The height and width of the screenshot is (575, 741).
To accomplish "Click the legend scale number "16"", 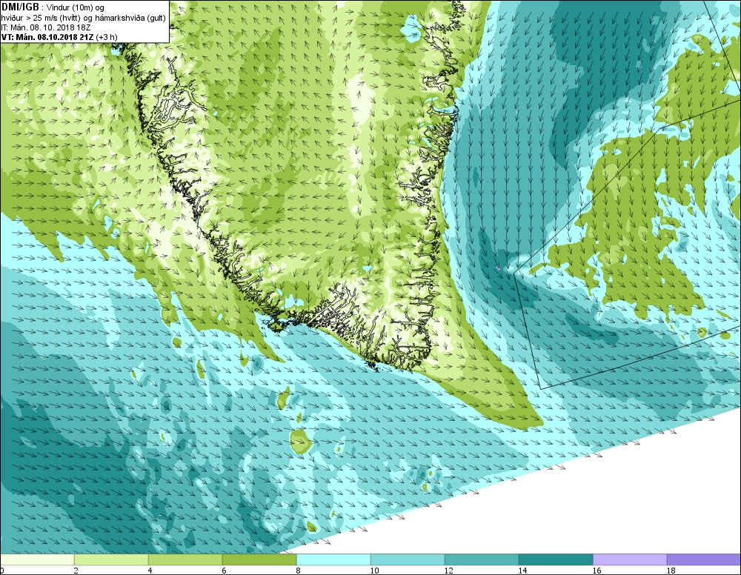I will click(x=597, y=571).
